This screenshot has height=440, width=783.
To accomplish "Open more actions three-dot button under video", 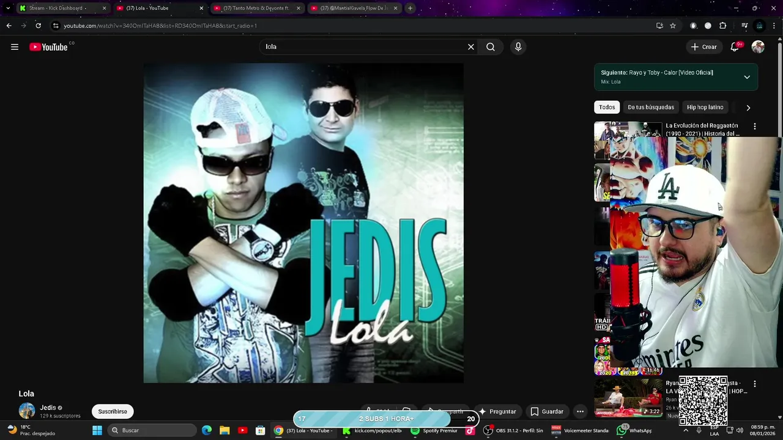I will pyautogui.click(x=580, y=411).
